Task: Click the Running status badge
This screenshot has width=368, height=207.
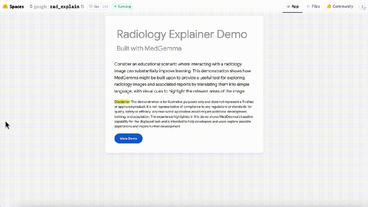Action: [123, 6]
